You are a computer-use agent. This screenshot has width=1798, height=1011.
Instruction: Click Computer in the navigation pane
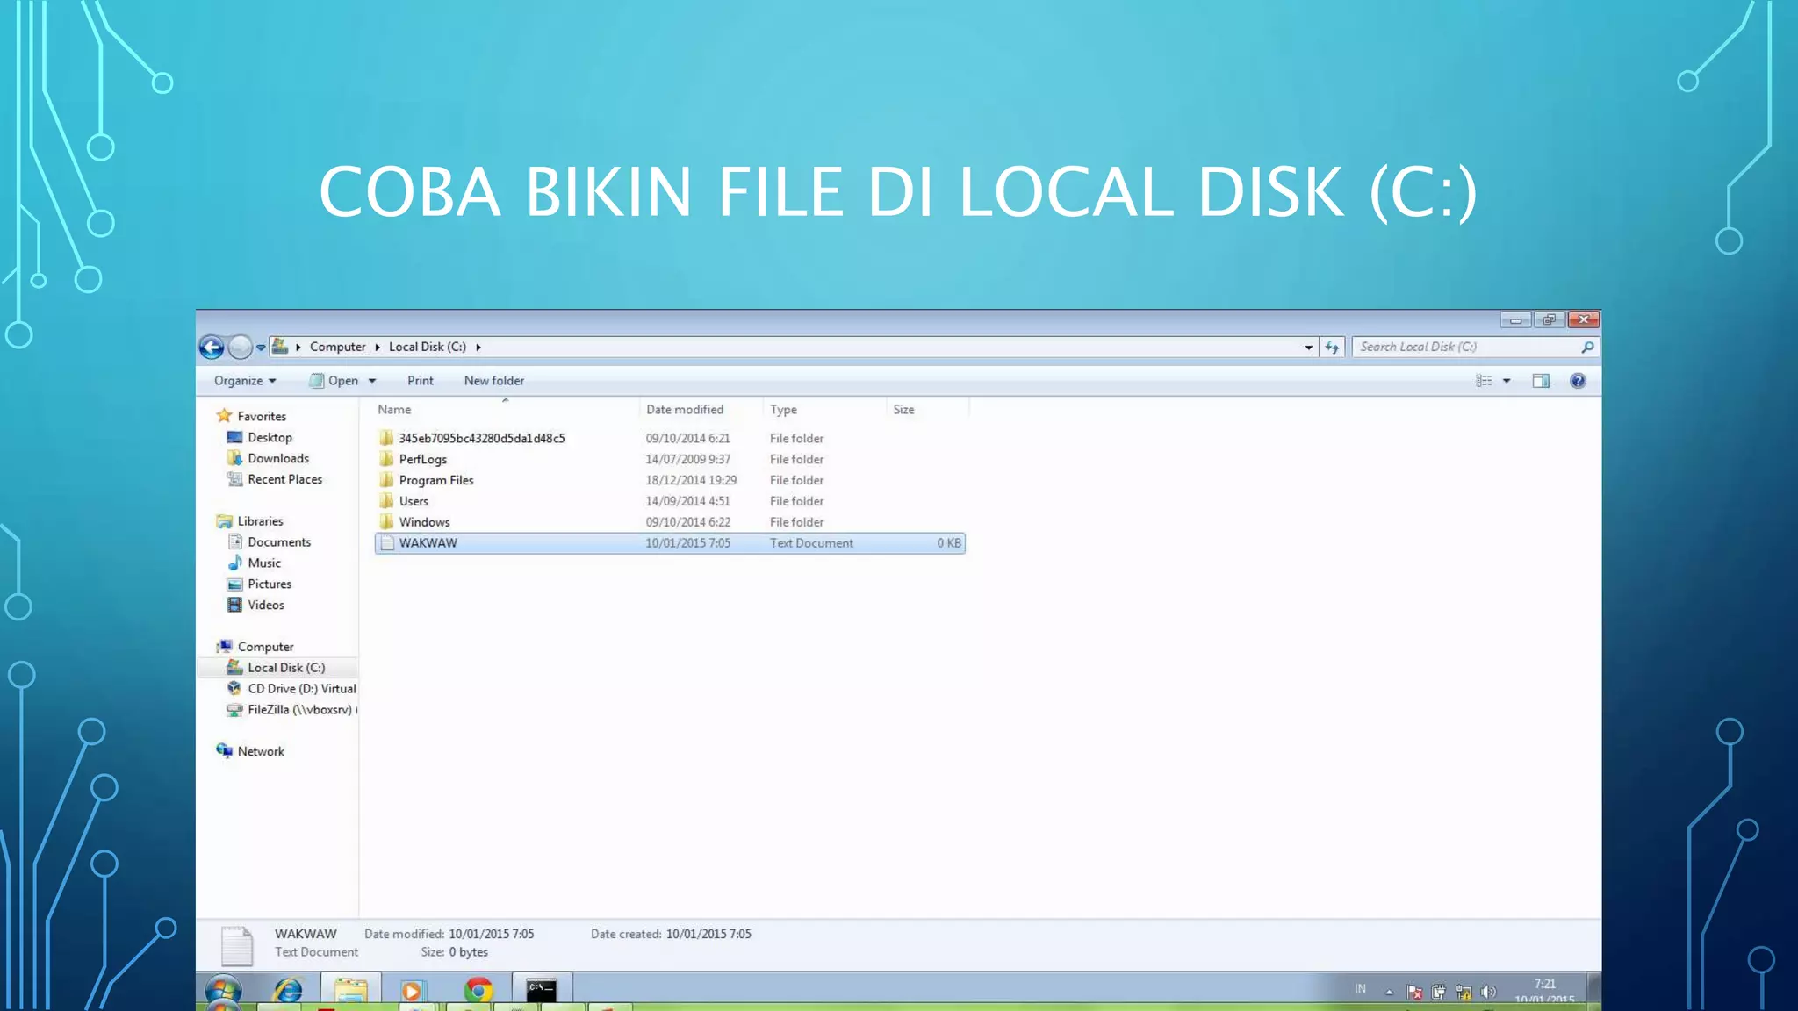(x=265, y=647)
